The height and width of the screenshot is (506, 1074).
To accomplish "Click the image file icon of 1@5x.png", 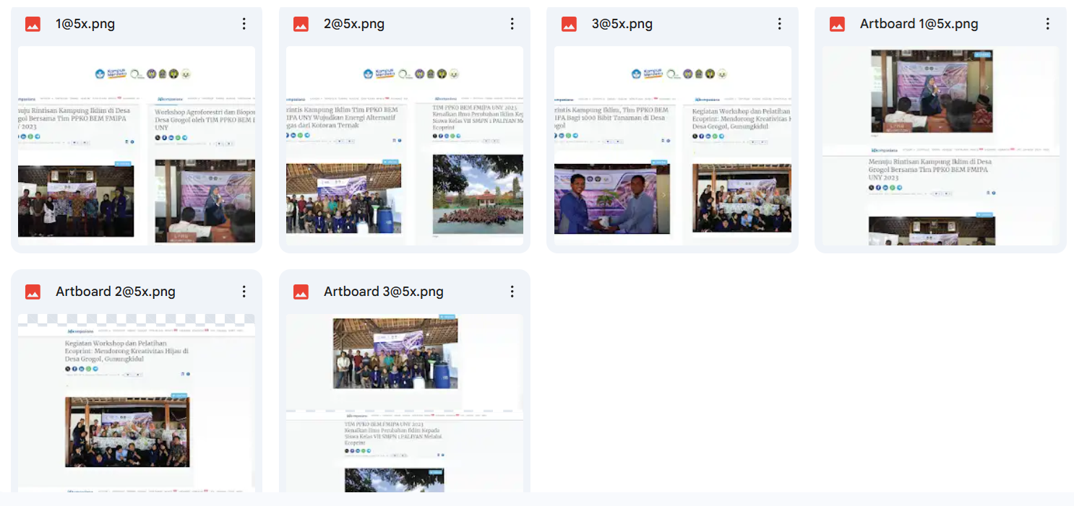I will pos(33,24).
